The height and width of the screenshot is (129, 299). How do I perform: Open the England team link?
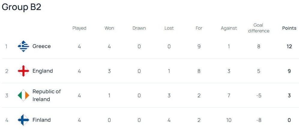click(x=43, y=71)
